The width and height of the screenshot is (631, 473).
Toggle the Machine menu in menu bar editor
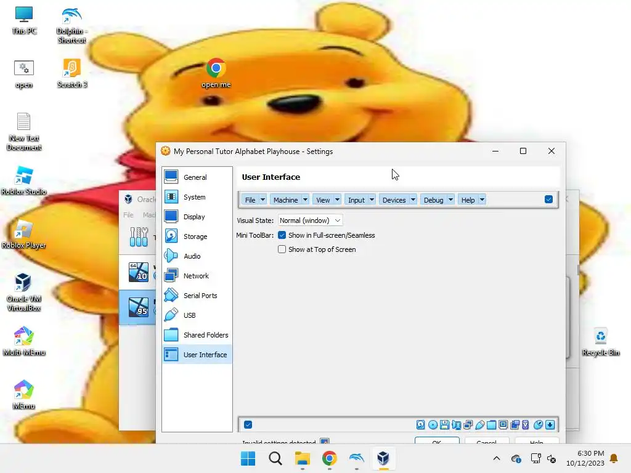click(286, 200)
